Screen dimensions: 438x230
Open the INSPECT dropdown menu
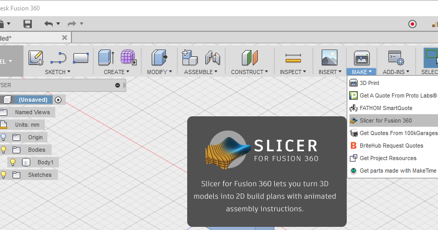[293, 72]
